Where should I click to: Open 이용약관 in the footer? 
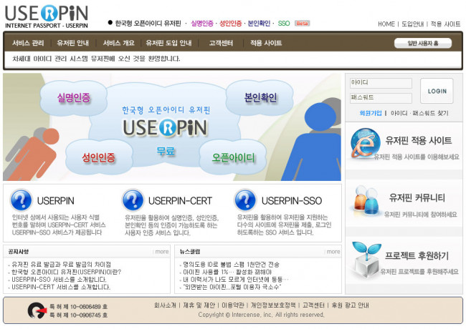233,305
